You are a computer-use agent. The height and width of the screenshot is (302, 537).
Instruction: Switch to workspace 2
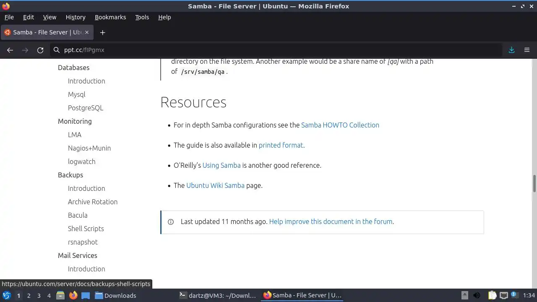(x=29, y=296)
